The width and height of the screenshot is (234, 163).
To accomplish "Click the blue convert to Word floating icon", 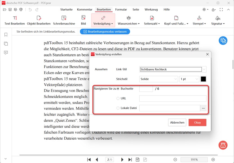I will click(x=223, y=41).
